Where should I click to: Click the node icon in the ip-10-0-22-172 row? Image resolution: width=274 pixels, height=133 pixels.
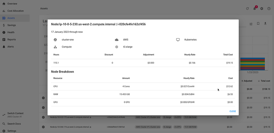tap(43, 117)
